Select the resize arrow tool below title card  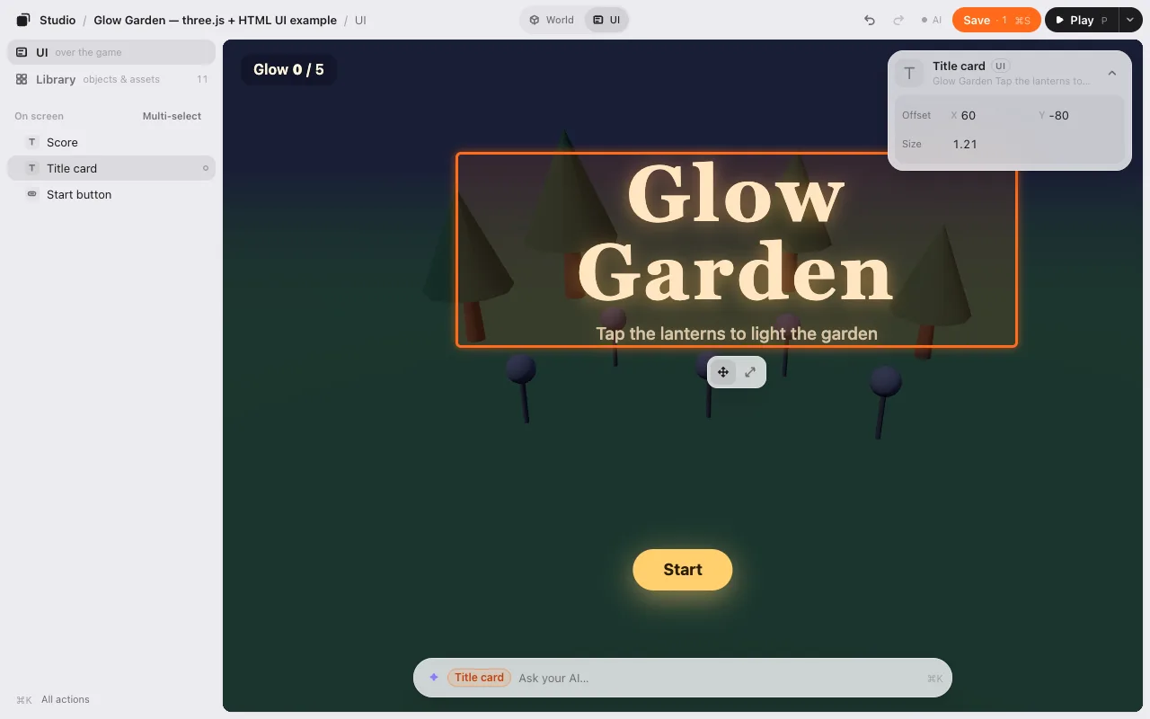(x=750, y=372)
